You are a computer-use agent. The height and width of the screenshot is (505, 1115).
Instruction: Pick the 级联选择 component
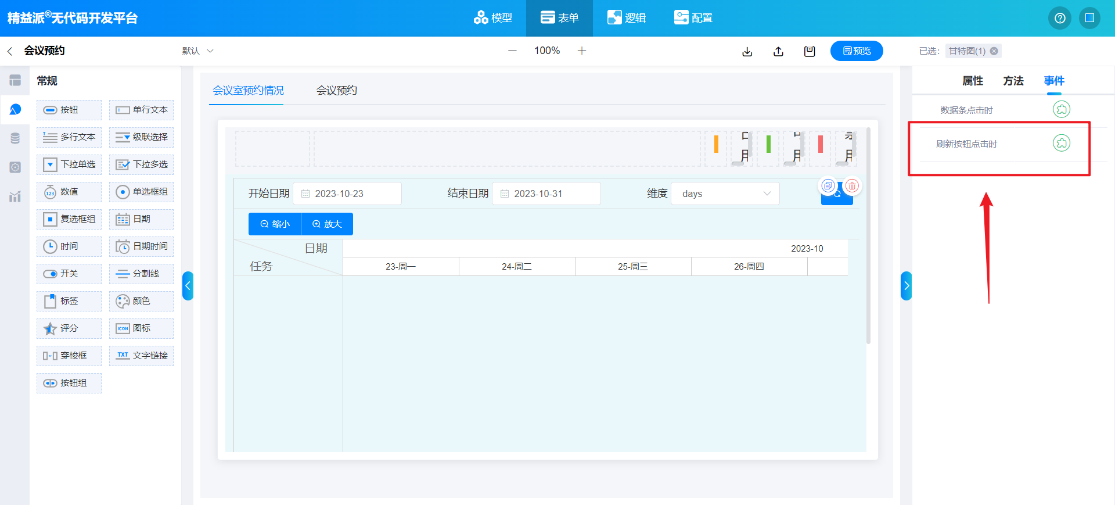(x=141, y=137)
